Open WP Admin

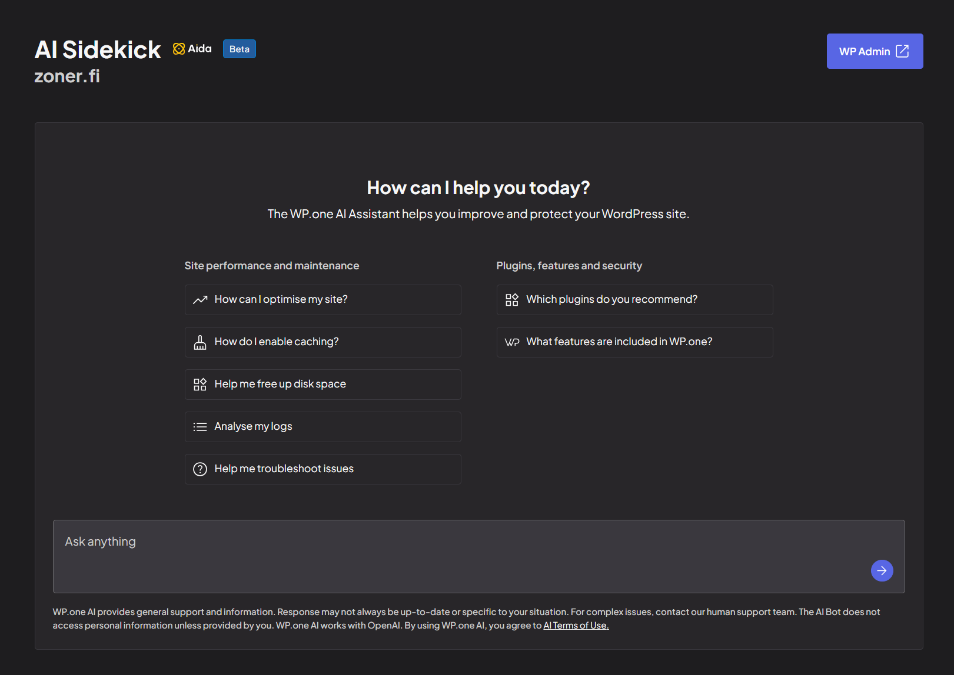point(864,51)
